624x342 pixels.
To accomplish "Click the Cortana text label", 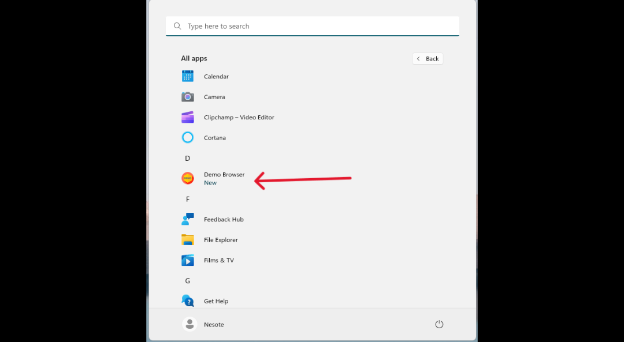I will (215, 138).
